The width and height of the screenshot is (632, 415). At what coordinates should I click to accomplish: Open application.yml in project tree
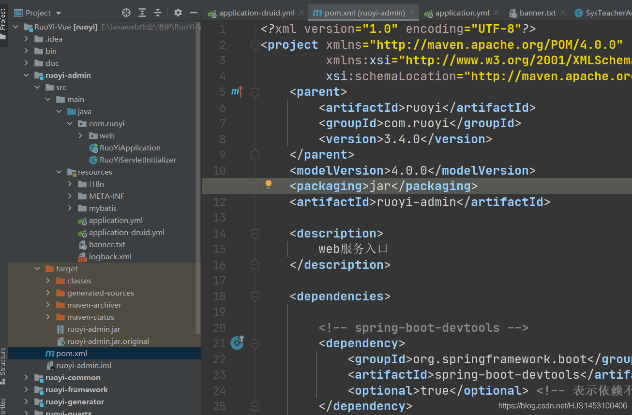click(x=110, y=220)
